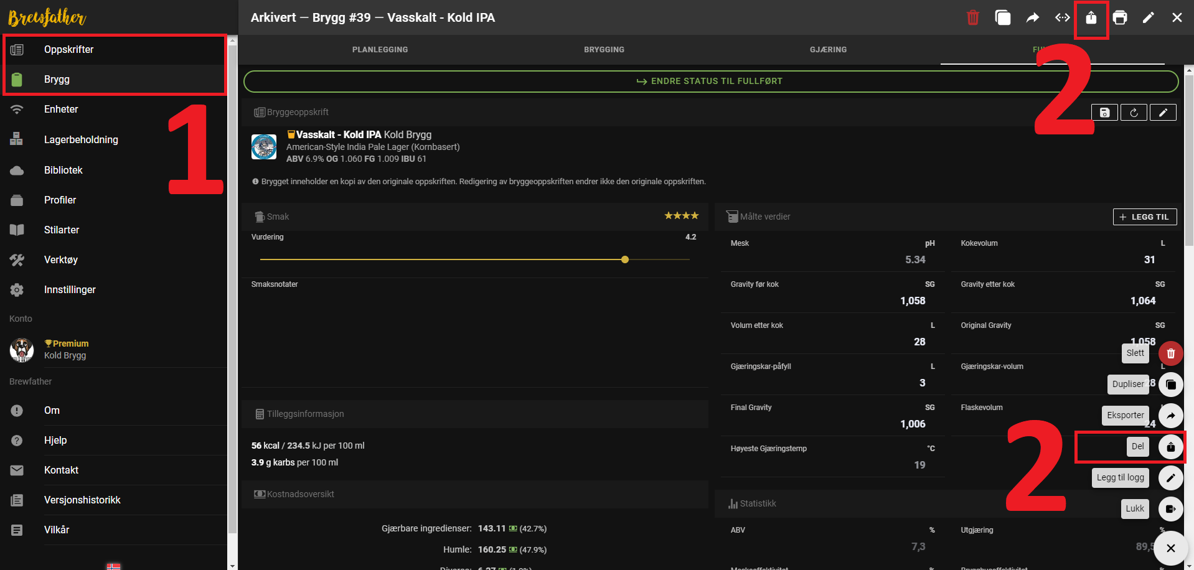1194x570 pixels.
Task: Open Verktøy from the sidebar
Action: [x=61, y=259]
